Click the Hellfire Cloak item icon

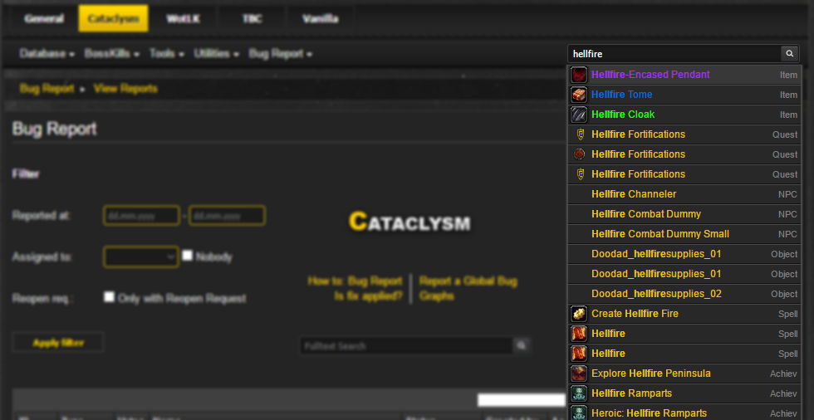[579, 115]
